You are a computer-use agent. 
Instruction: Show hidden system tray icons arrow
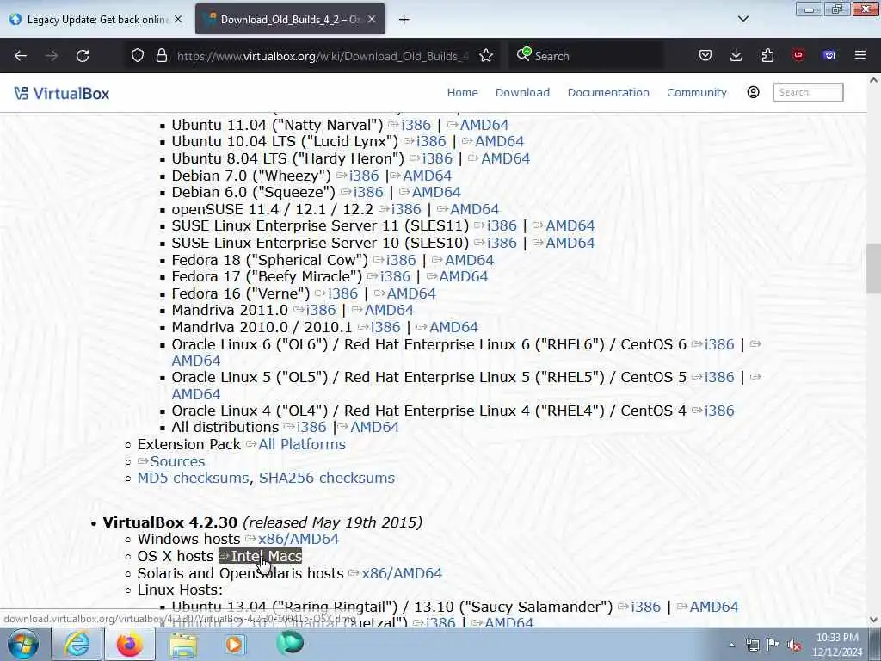tap(731, 645)
